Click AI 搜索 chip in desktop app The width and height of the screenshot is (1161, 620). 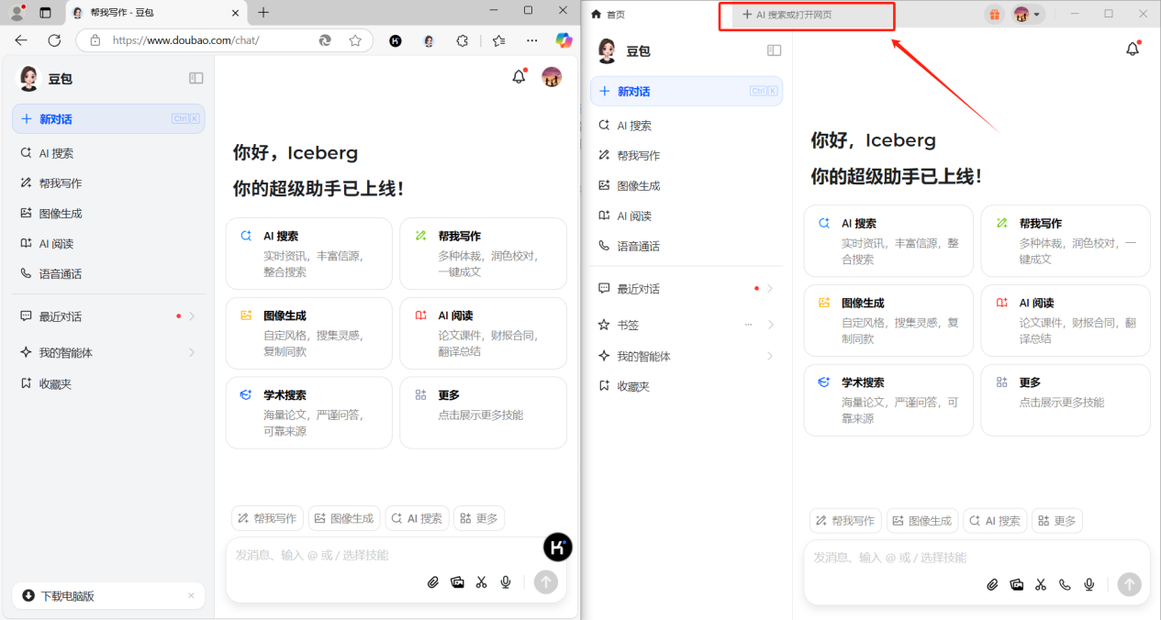(995, 521)
